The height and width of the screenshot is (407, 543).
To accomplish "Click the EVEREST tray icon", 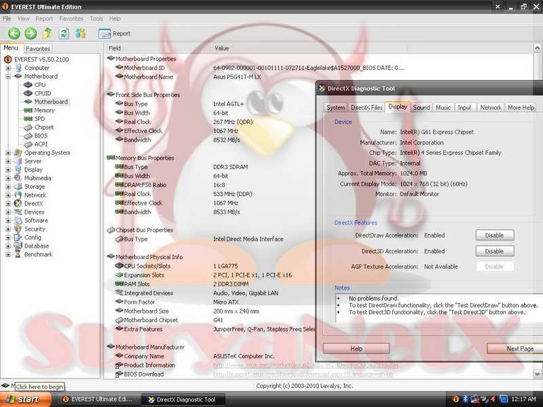I will point(456,400).
